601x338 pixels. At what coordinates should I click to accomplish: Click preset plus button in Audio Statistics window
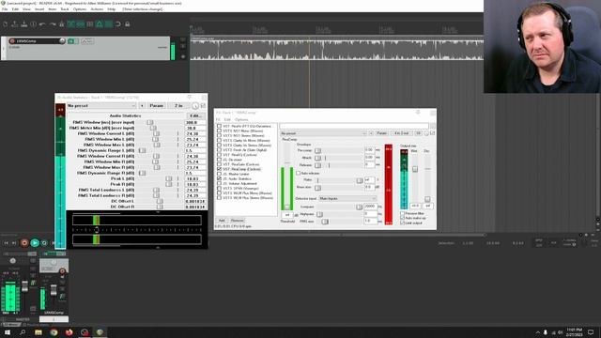(x=142, y=106)
